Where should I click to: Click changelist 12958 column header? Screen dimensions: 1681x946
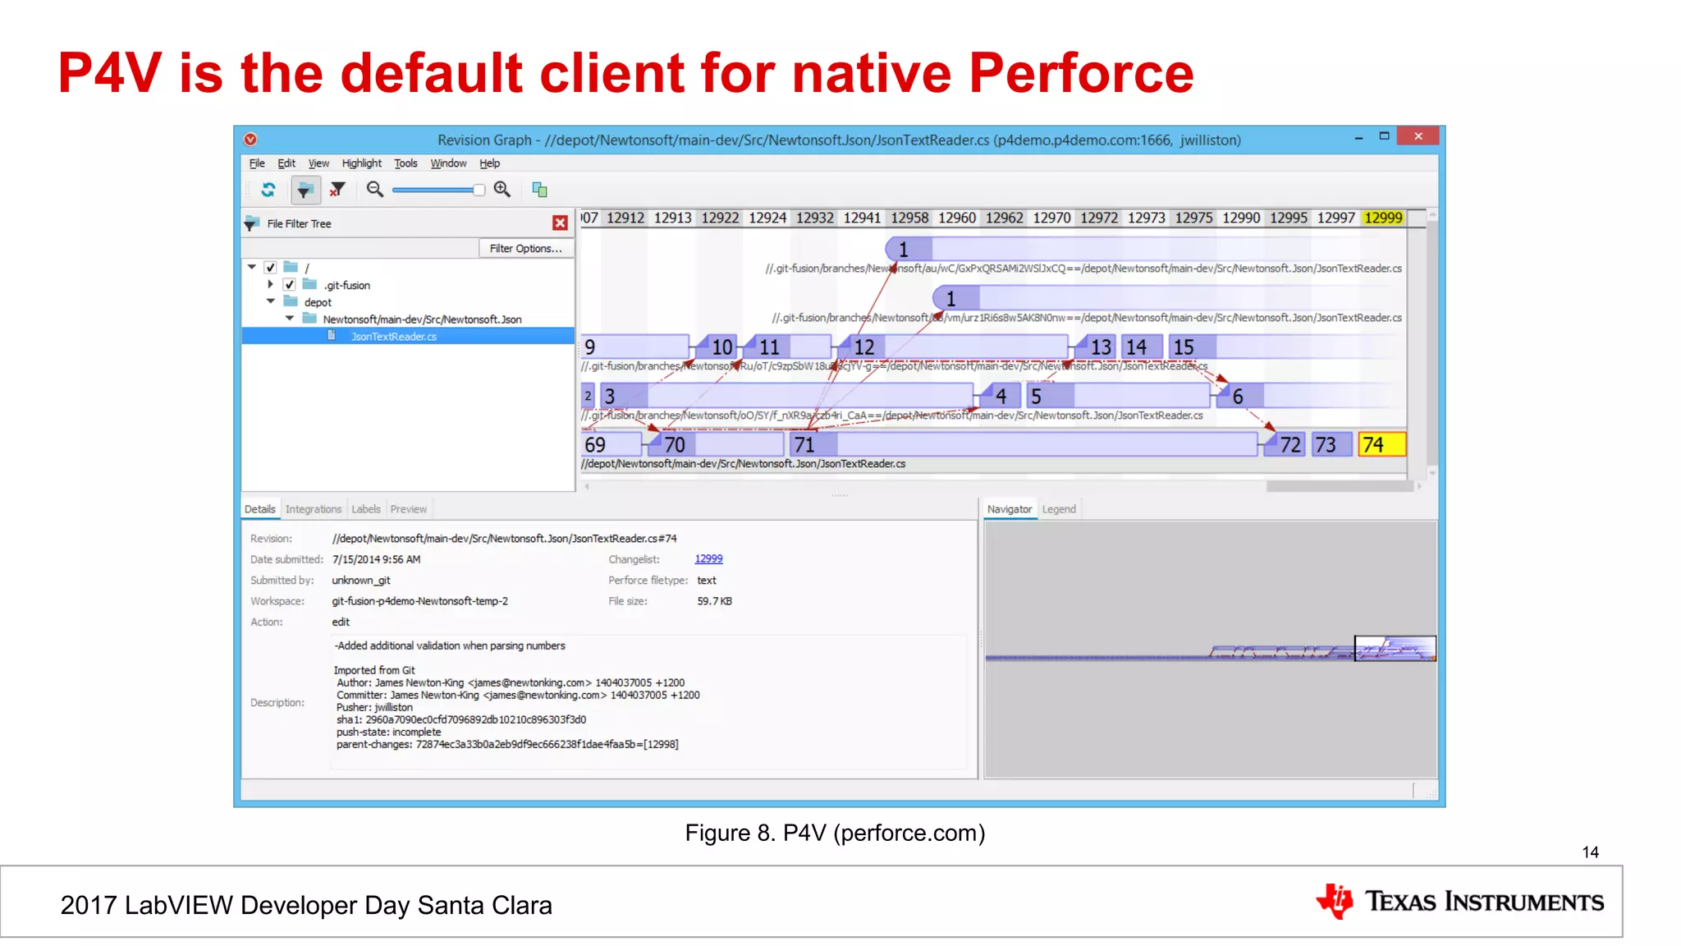point(909,218)
